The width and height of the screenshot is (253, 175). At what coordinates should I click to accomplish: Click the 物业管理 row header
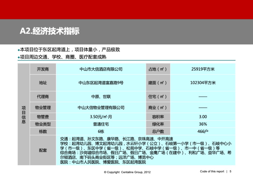coord(43,107)
